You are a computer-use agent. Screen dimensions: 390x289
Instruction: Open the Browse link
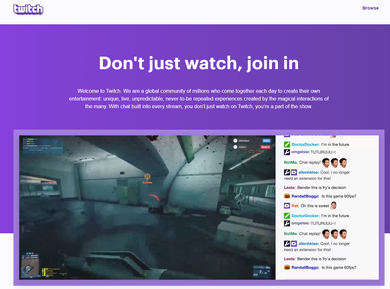point(370,8)
